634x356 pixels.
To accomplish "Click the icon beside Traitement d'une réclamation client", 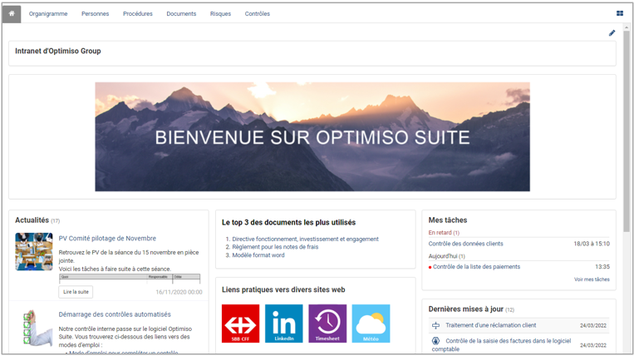I will (435, 325).
